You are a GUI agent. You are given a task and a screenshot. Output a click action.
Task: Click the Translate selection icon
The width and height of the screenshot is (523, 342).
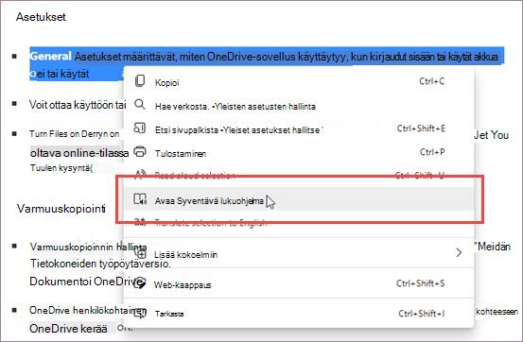[x=140, y=222]
